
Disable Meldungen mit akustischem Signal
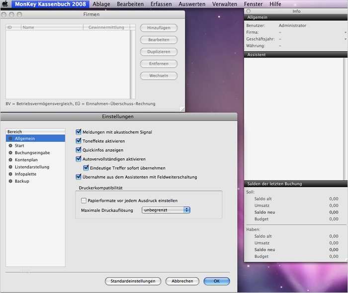(x=79, y=132)
